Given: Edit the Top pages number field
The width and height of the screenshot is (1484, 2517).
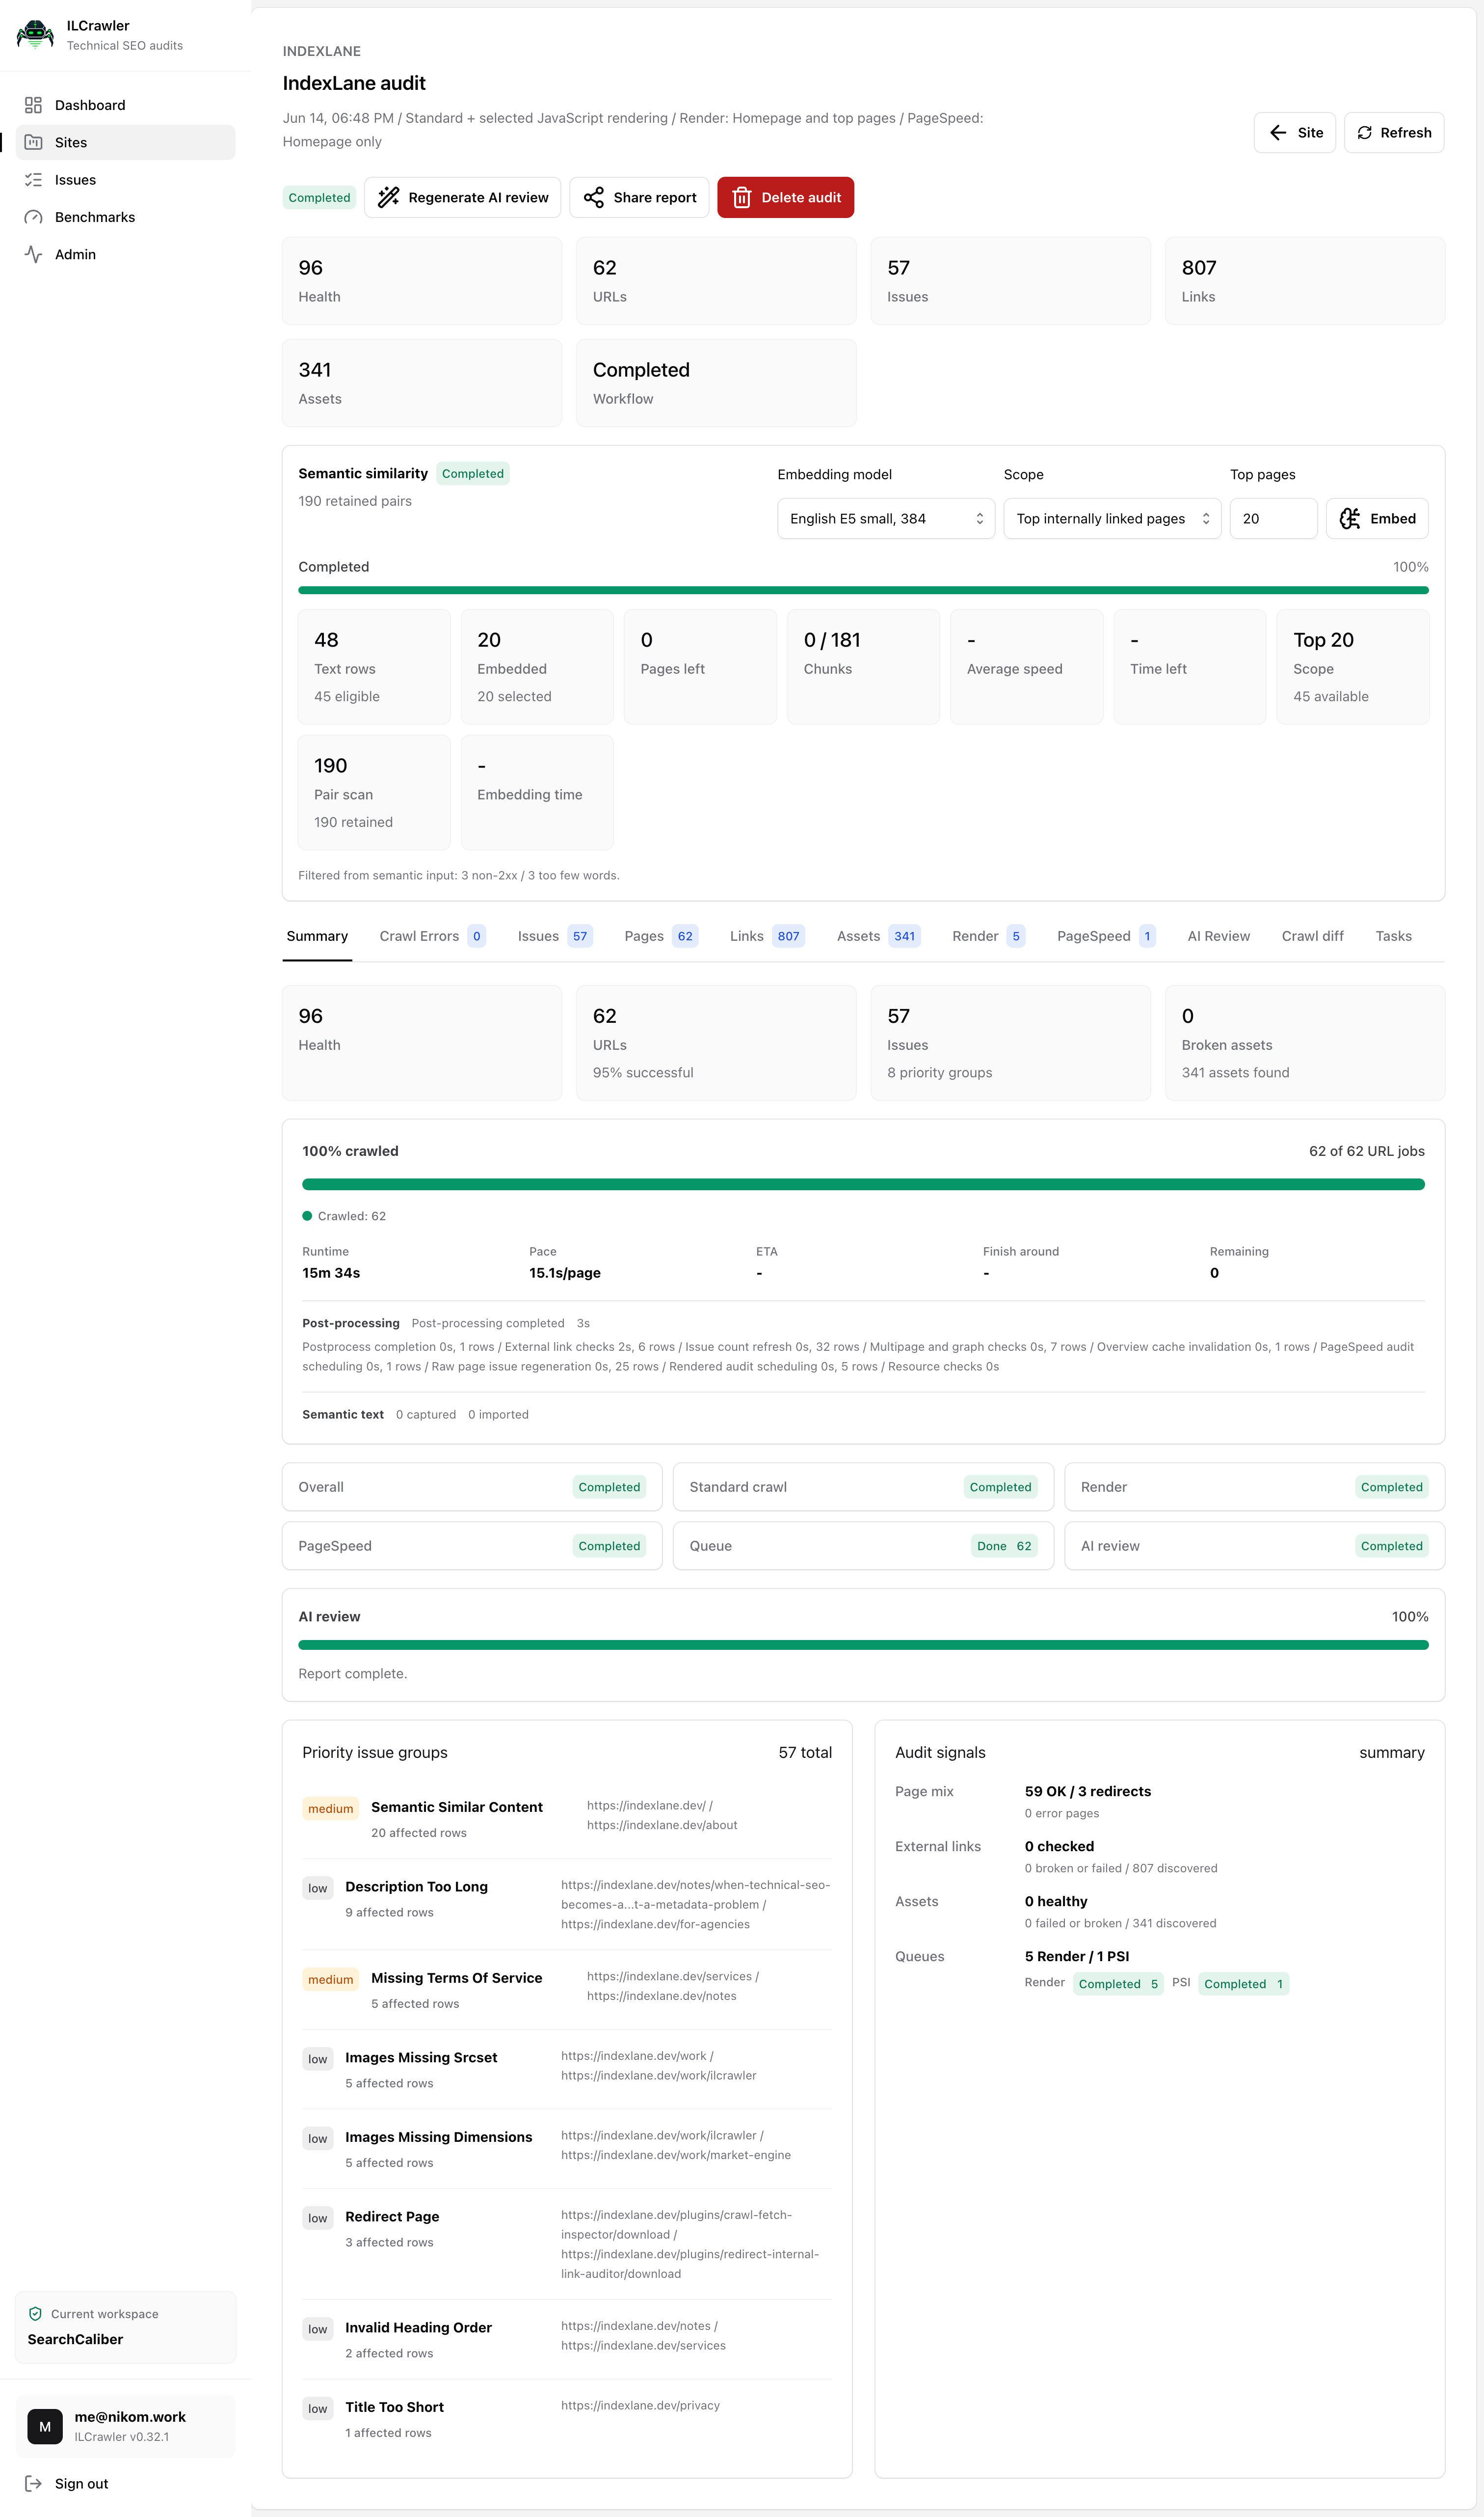Looking at the screenshot, I should pos(1273,518).
